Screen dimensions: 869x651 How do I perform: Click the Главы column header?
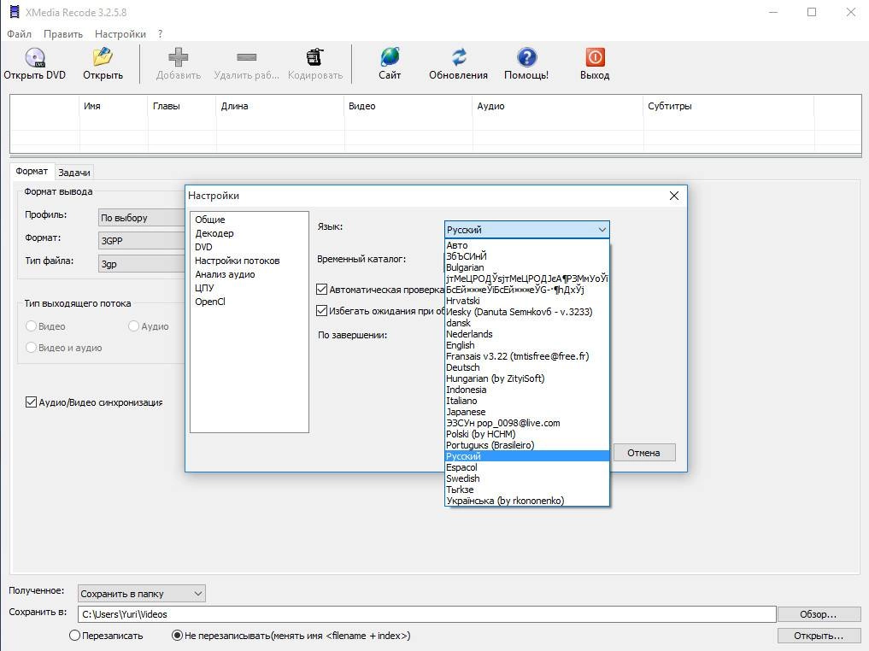click(x=182, y=106)
